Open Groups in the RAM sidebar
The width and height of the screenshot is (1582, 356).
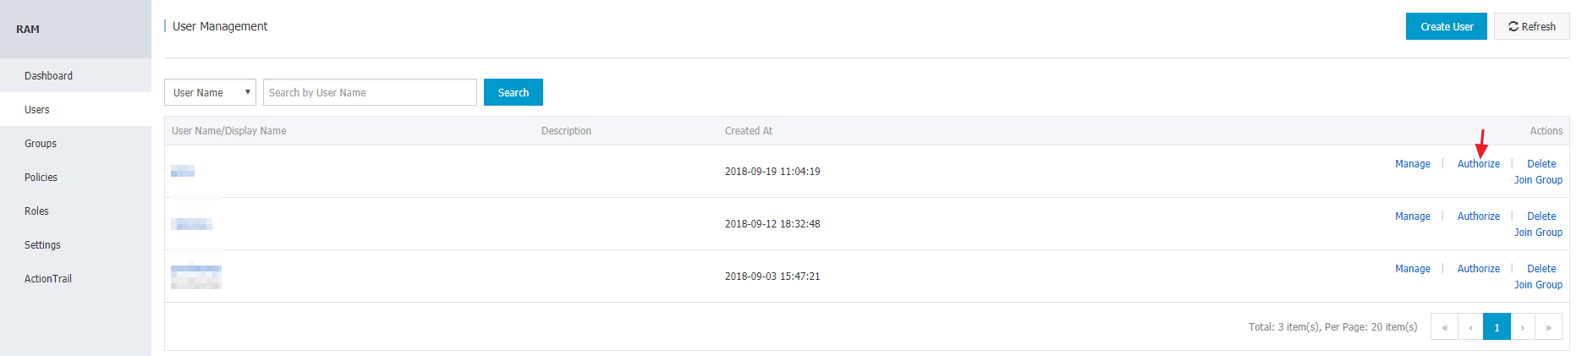[x=41, y=143]
